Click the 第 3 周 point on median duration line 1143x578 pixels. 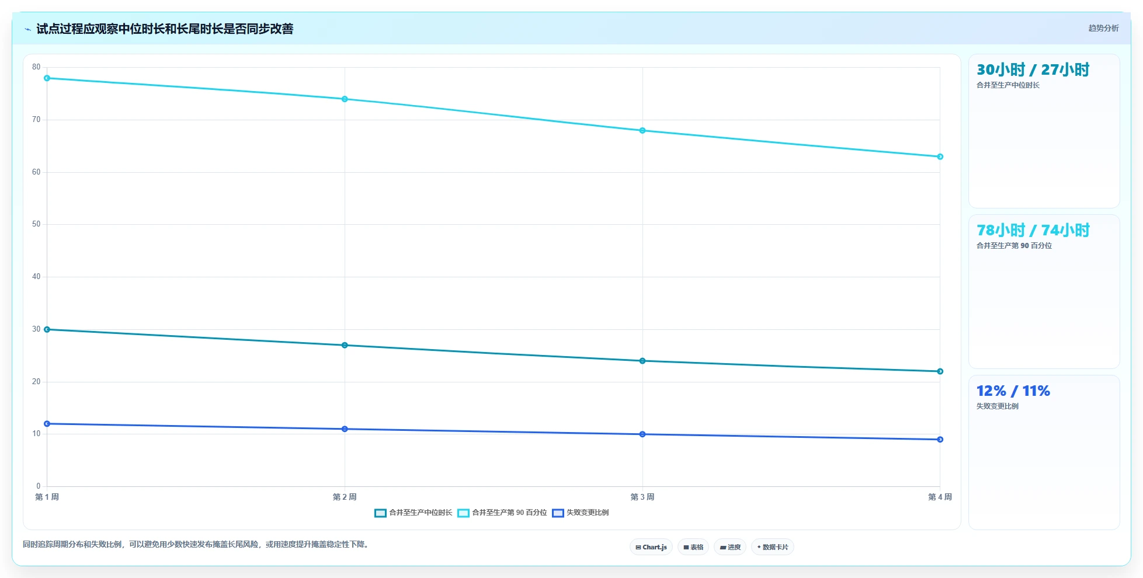(x=642, y=361)
